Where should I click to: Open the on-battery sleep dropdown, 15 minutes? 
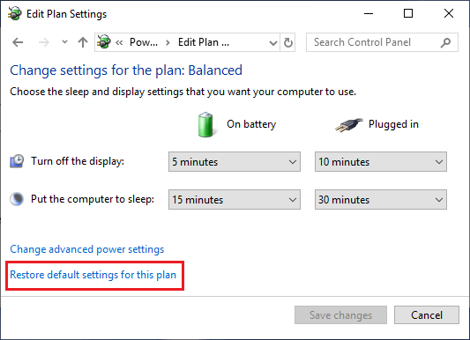235,199
